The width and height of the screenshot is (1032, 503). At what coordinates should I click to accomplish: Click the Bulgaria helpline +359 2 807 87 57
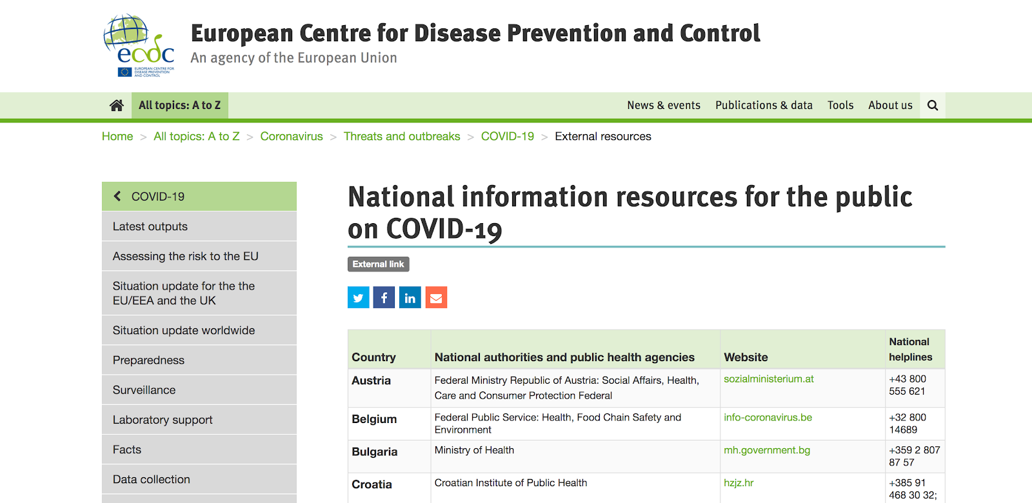pyautogui.click(x=915, y=457)
